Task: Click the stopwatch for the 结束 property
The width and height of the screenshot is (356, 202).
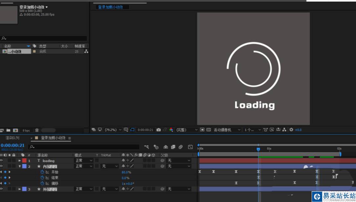Action: click(x=42, y=178)
